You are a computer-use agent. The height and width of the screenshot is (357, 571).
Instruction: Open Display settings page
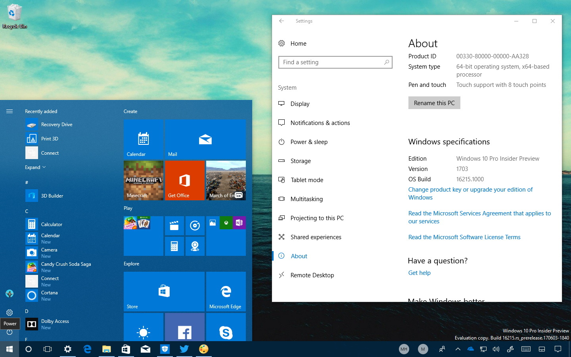(x=294, y=104)
